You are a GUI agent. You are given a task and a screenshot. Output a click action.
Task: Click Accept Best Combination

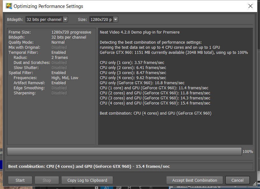(195, 180)
